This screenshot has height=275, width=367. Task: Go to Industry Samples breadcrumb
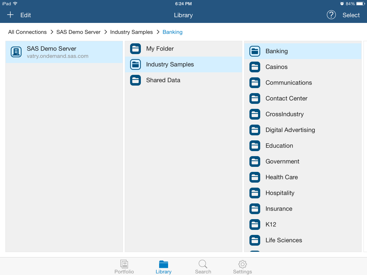pyautogui.click(x=131, y=32)
